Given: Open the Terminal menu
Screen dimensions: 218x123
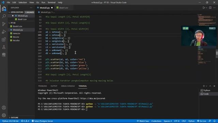Looking at the screenshot, I should (x=51, y=2).
